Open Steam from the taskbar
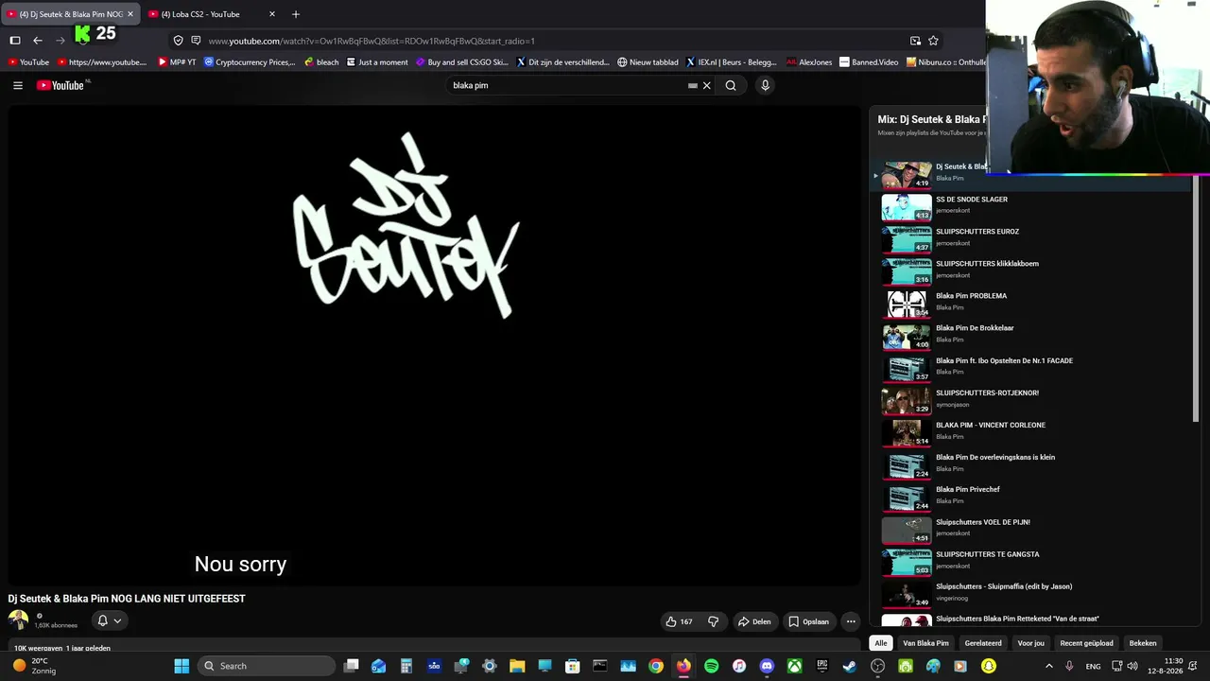Screen dimensions: 1210x681 (x=849, y=666)
